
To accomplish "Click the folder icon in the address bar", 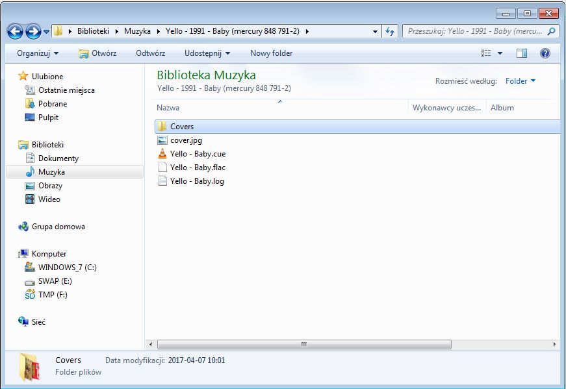I will click(58, 31).
